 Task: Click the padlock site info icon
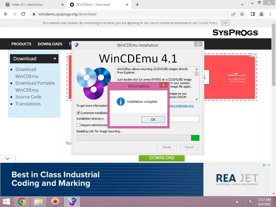[34, 14]
